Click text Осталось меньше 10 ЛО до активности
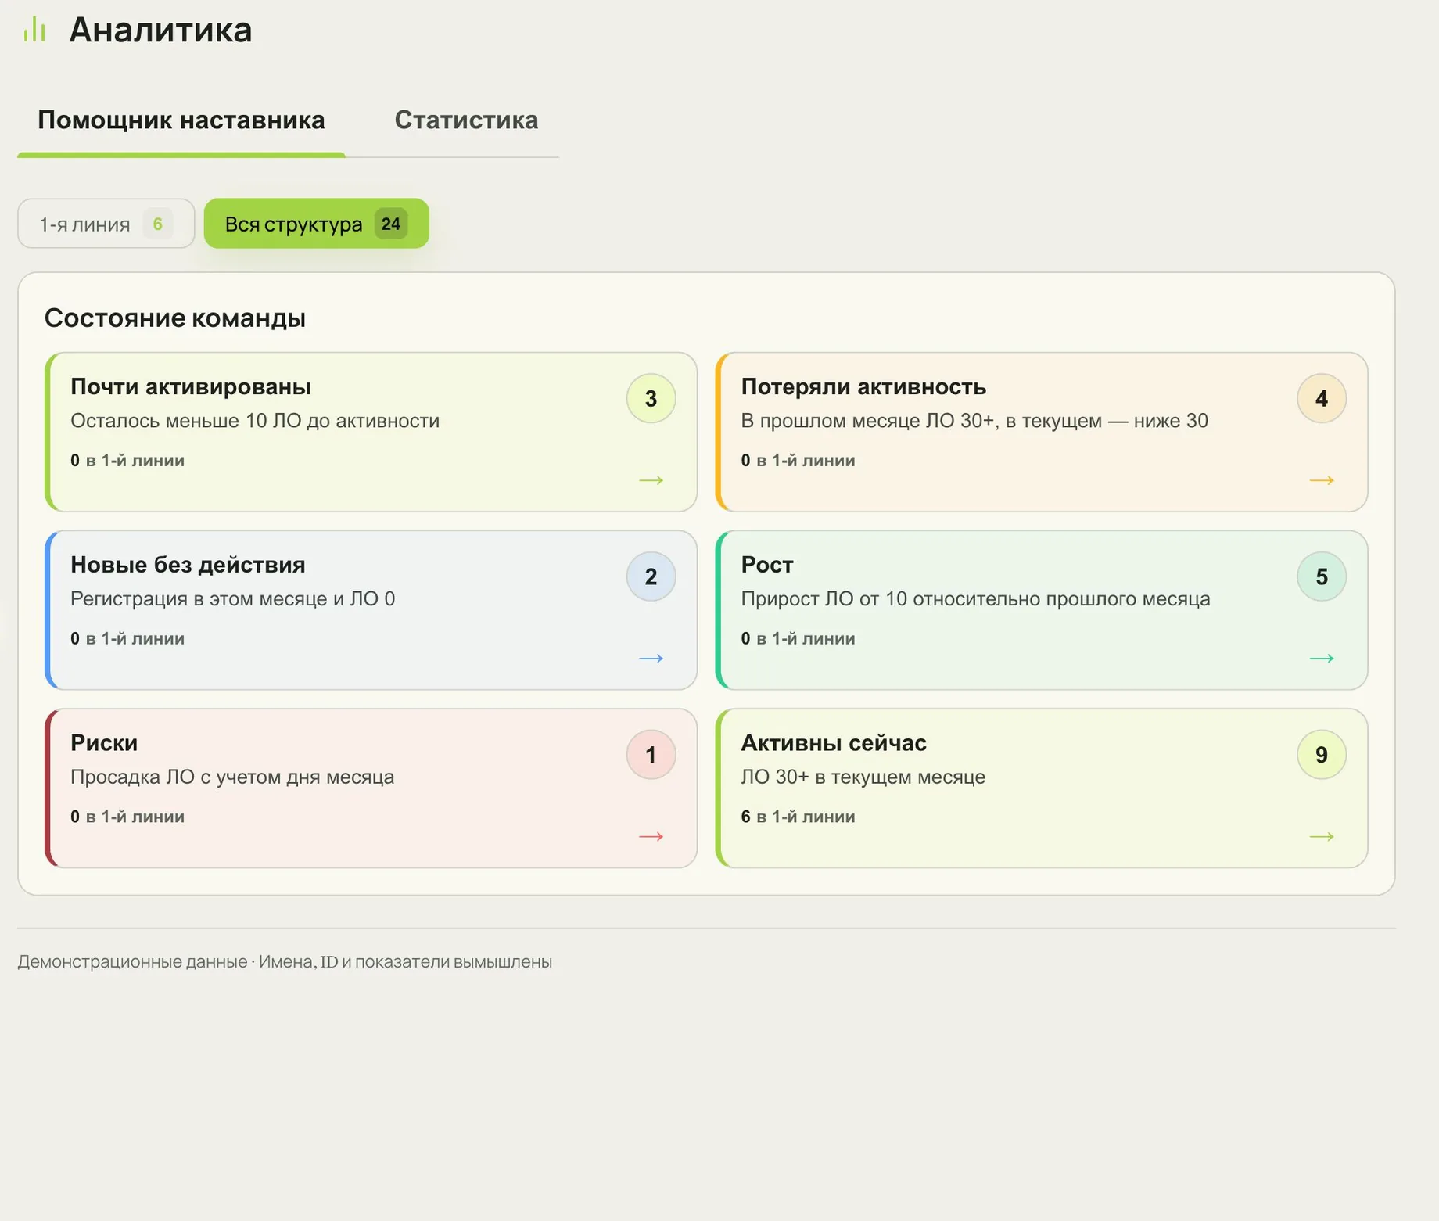 255,421
